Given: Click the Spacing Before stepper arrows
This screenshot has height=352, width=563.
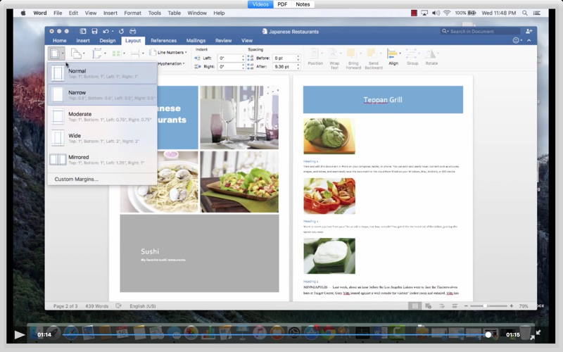Looking at the screenshot, I should [x=298, y=58].
